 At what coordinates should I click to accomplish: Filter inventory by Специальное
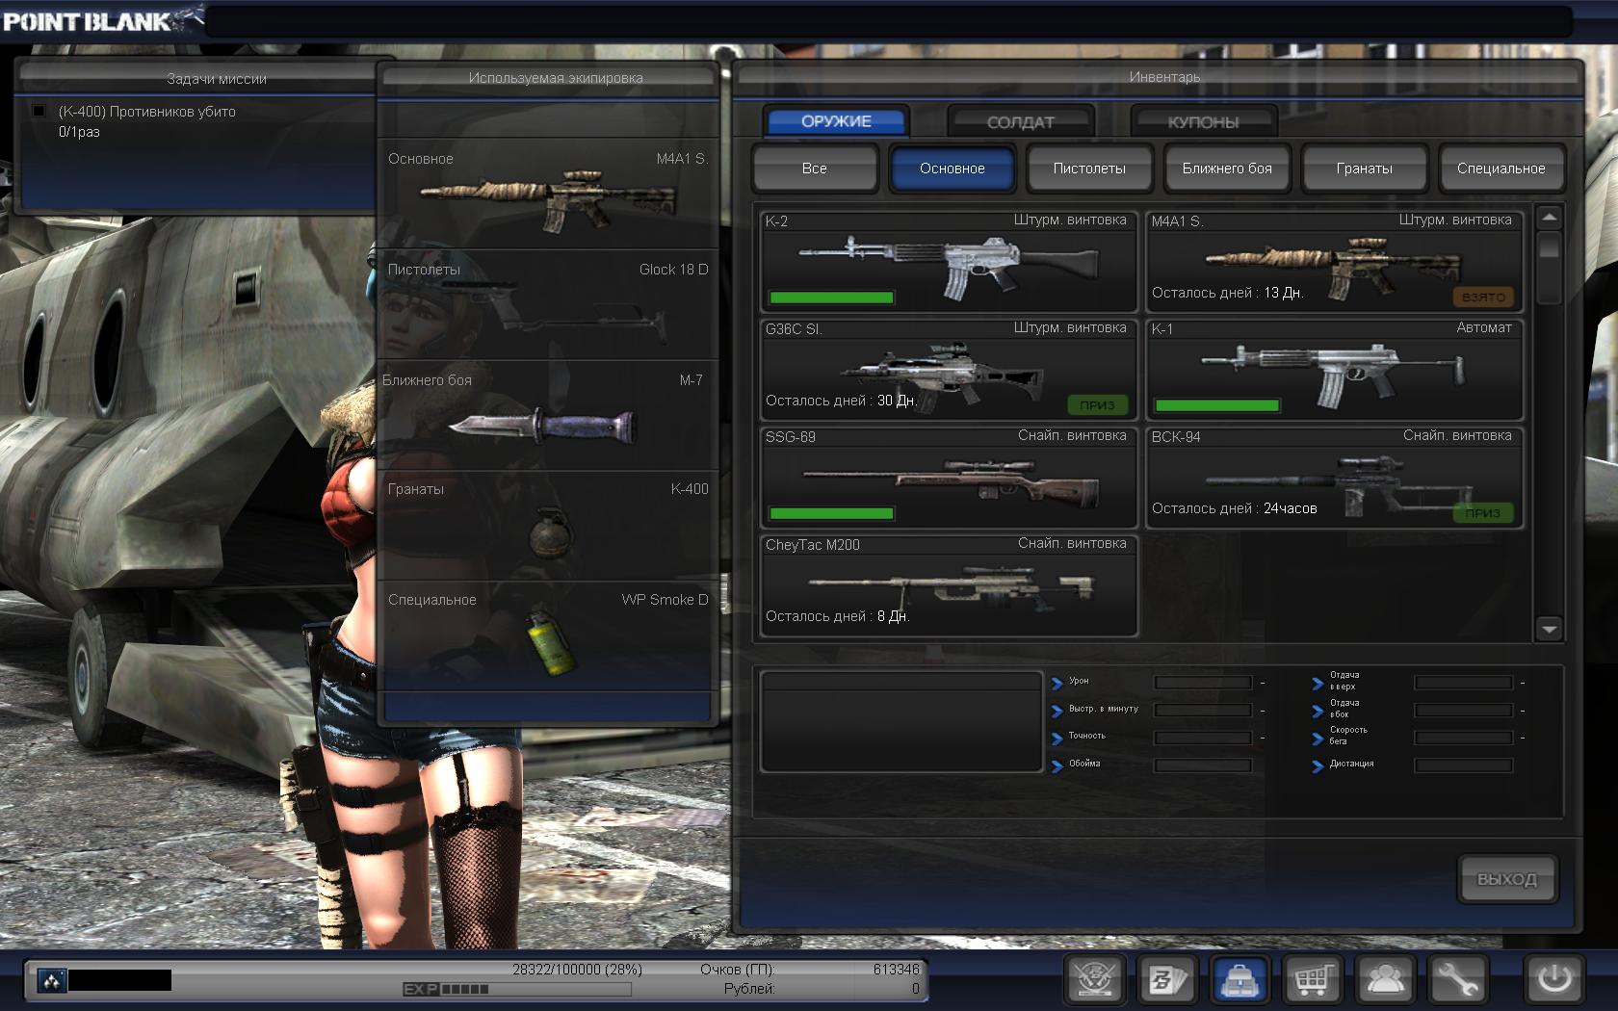coord(1501,168)
